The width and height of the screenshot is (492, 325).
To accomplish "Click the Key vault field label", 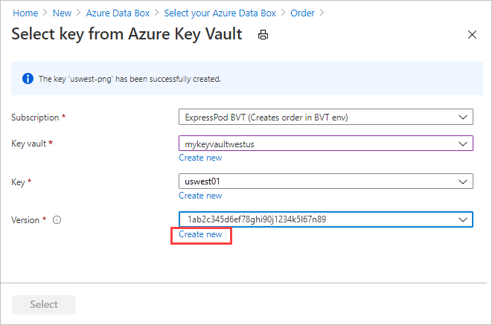I will [30, 144].
